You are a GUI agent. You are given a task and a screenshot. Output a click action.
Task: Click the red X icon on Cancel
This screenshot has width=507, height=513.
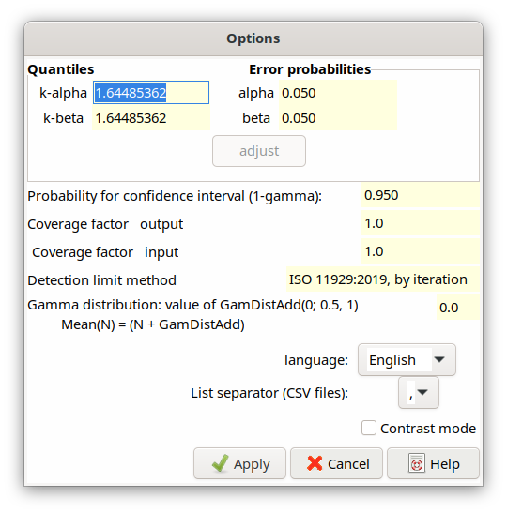pos(315,463)
